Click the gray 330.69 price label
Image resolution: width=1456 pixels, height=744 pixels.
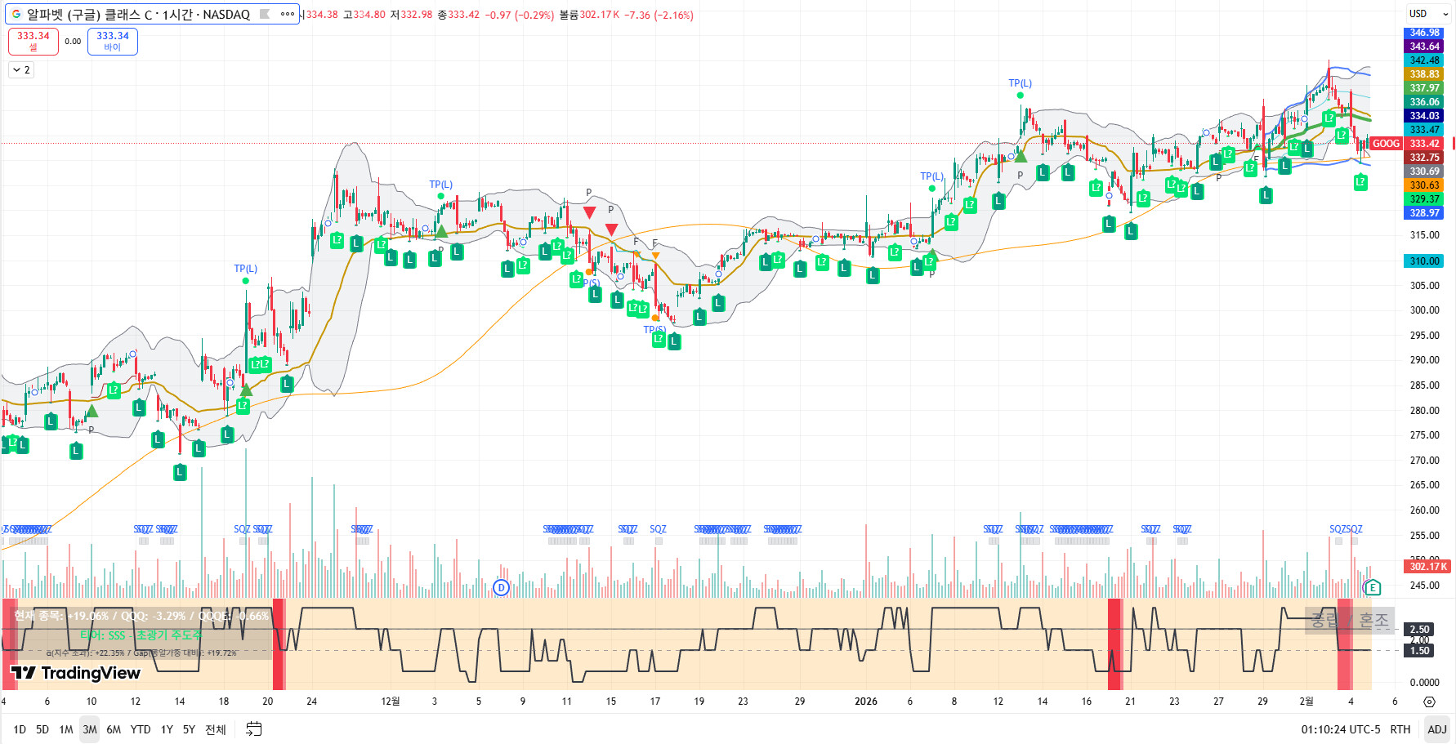point(1424,172)
